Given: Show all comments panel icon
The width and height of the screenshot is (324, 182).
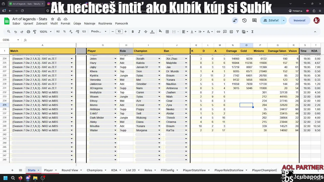Looking at the screenshot, I should [x=254, y=20].
